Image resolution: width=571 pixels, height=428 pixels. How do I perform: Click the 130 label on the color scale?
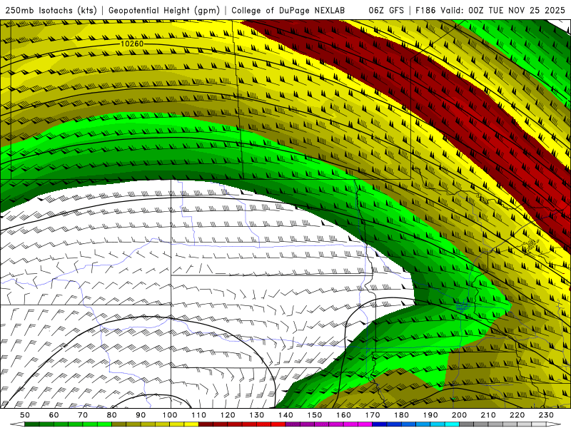tap(256, 415)
